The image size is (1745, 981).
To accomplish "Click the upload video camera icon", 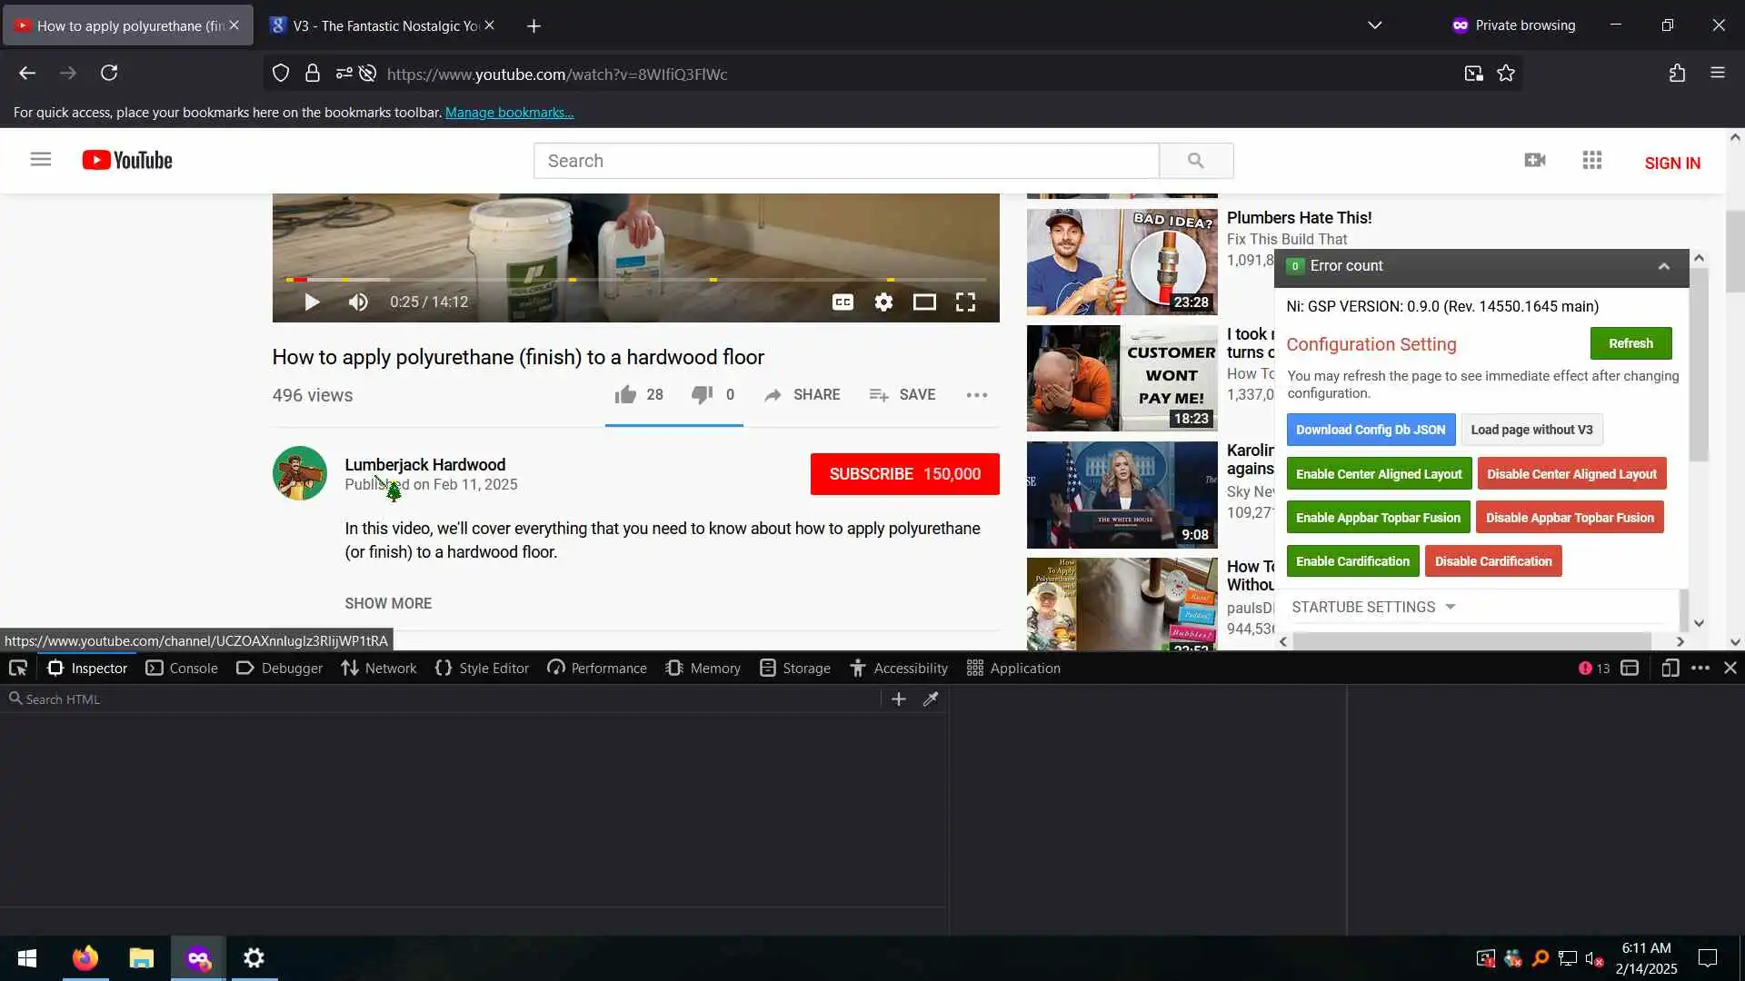I will click(x=1534, y=161).
